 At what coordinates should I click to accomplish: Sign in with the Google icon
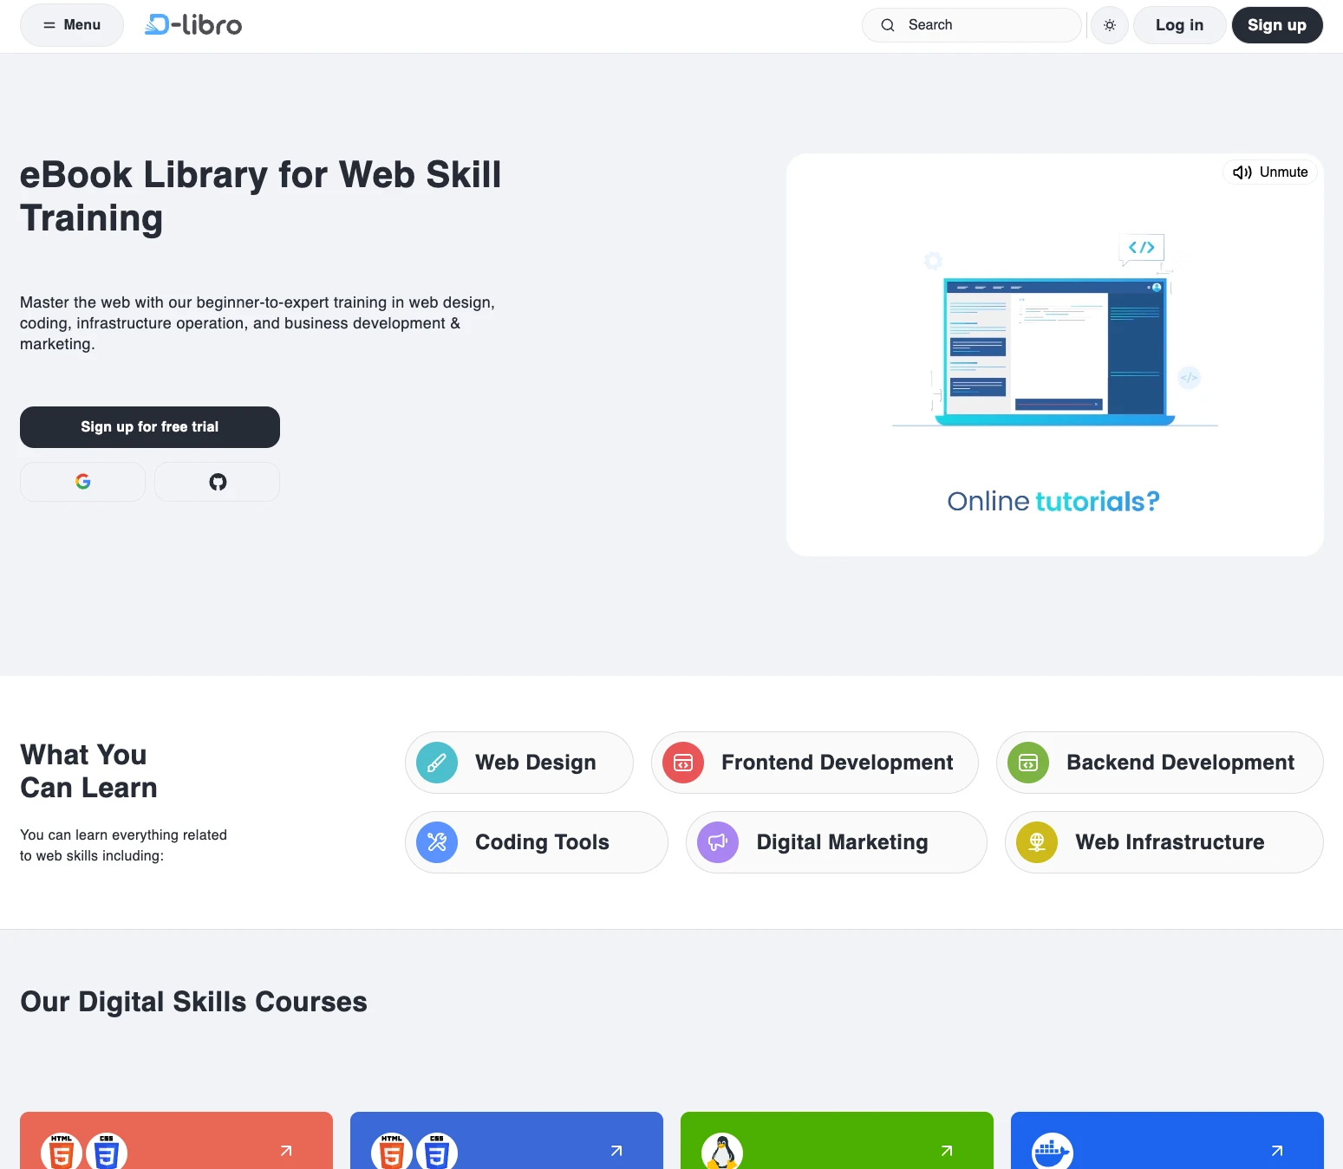pos(82,482)
